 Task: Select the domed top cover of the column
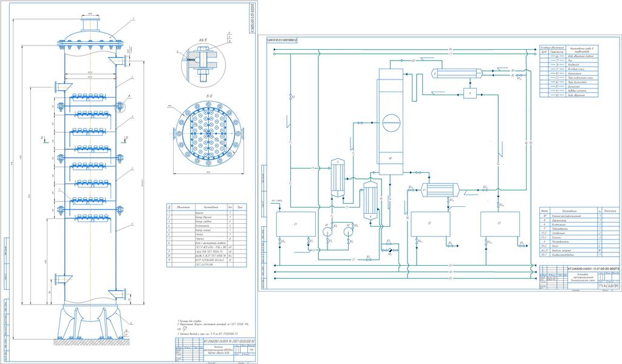[x=90, y=36]
